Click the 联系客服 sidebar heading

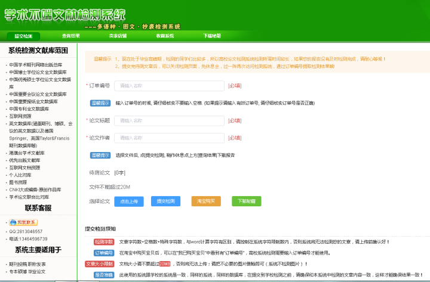click(38, 208)
